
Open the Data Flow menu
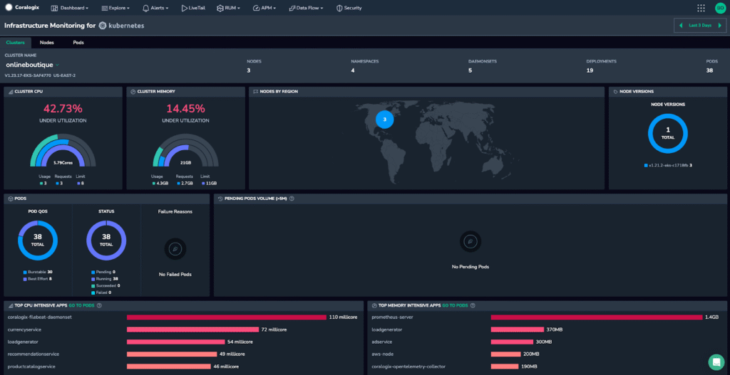click(306, 8)
